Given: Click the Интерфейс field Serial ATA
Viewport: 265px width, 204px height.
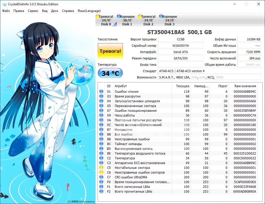Looking at the screenshot, I should click(180, 52).
